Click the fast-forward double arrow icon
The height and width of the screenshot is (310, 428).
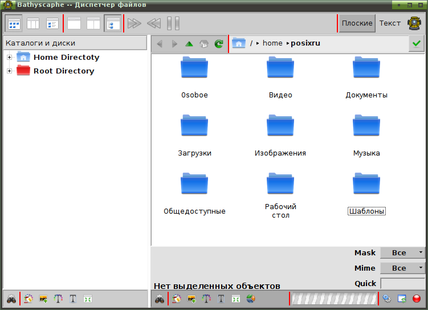click(x=134, y=23)
